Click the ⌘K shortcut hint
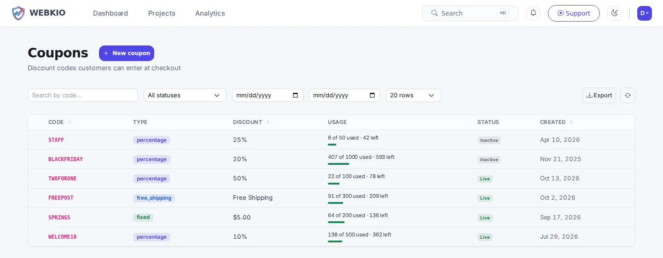This screenshot has height=258, width=663. coord(503,13)
